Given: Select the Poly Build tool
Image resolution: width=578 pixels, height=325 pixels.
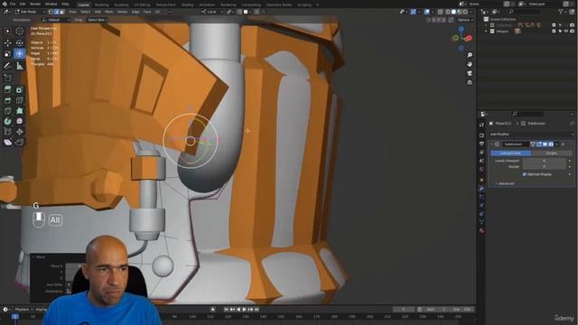Looking at the screenshot, I should coord(20,110).
